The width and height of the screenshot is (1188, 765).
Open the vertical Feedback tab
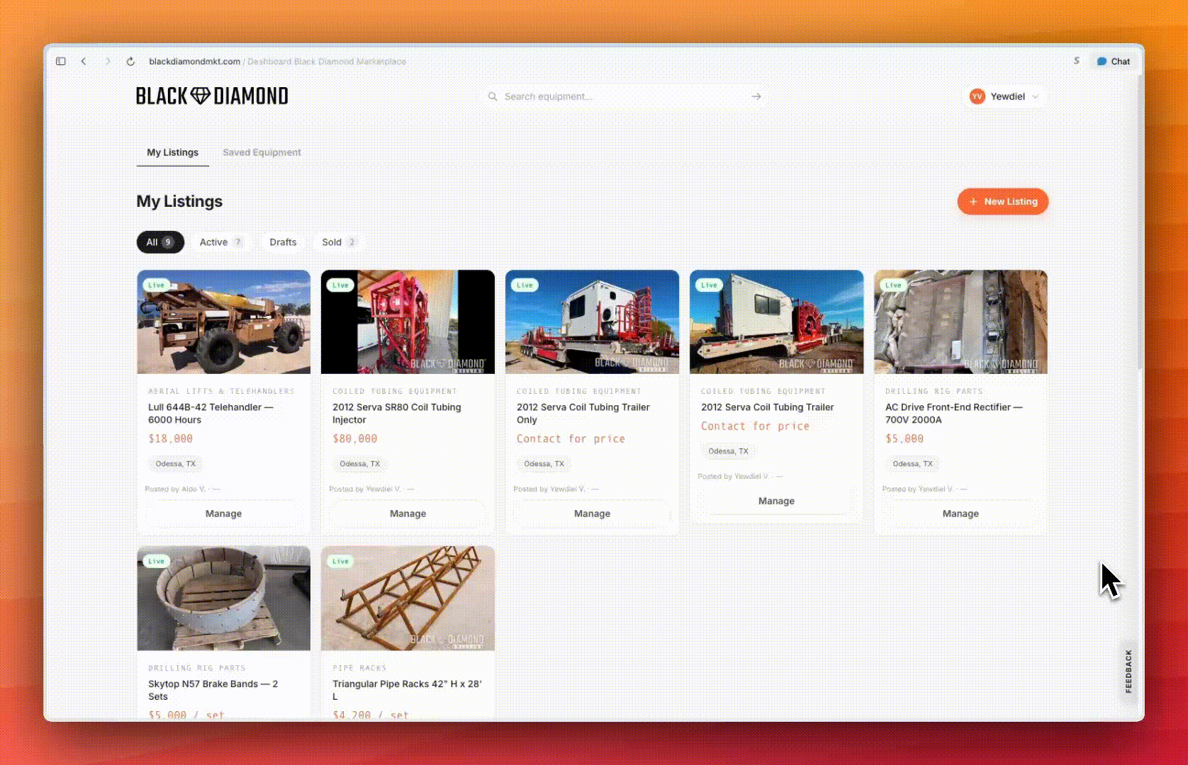point(1128,671)
